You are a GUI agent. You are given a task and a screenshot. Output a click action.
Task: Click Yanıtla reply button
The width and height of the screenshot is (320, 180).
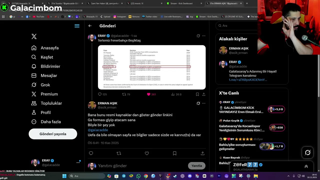[197, 166]
